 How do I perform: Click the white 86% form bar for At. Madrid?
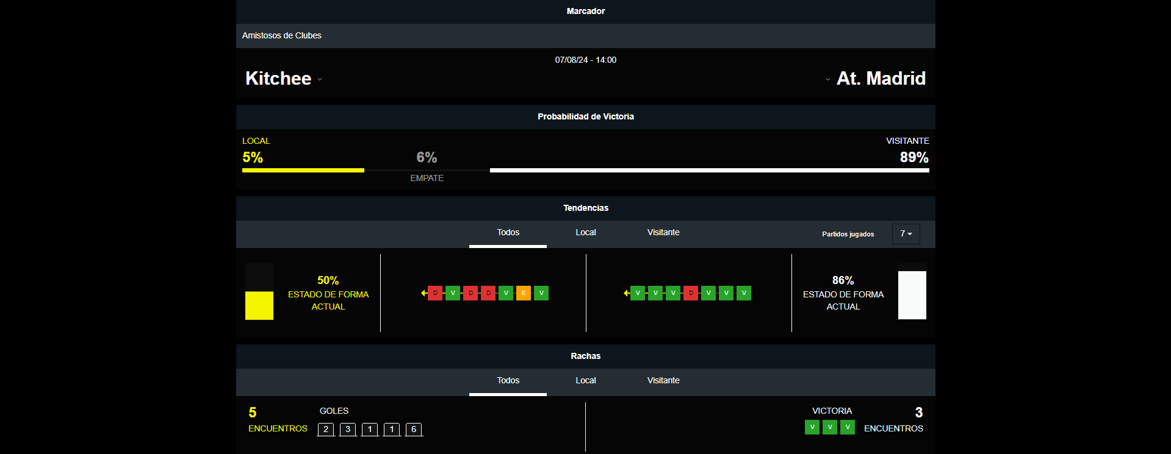[912, 295]
